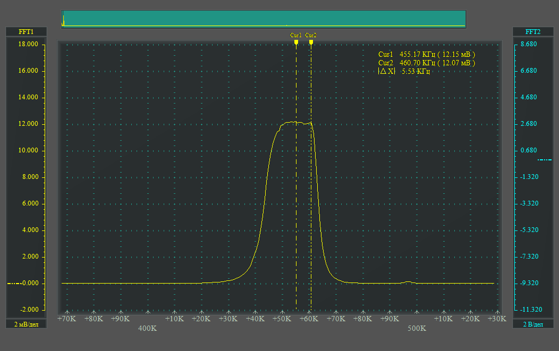Click the 4.680 value on FFT2 axis
The width and height of the screenshot is (559, 351).
click(x=529, y=97)
